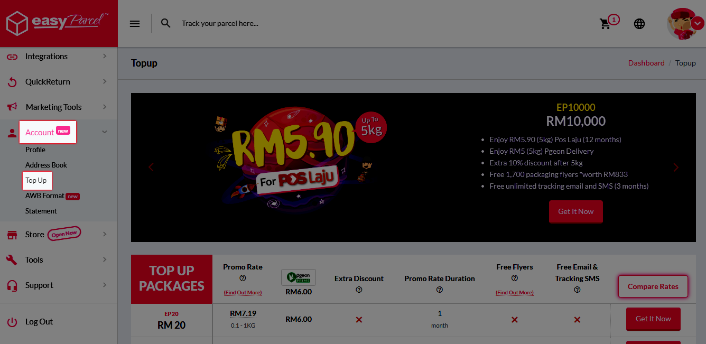The height and width of the screenshot is (344, 706).
Task: Click help icon under Promo Rate Duration
Action: pos(440,290)
